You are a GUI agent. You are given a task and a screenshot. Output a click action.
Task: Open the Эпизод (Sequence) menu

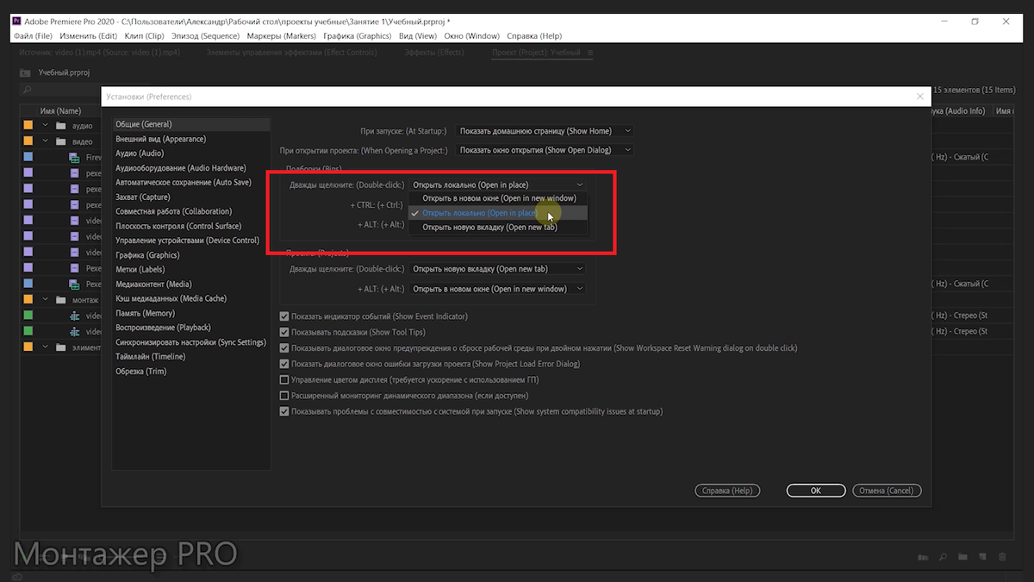pyautogui.click(x=204, y=36)
